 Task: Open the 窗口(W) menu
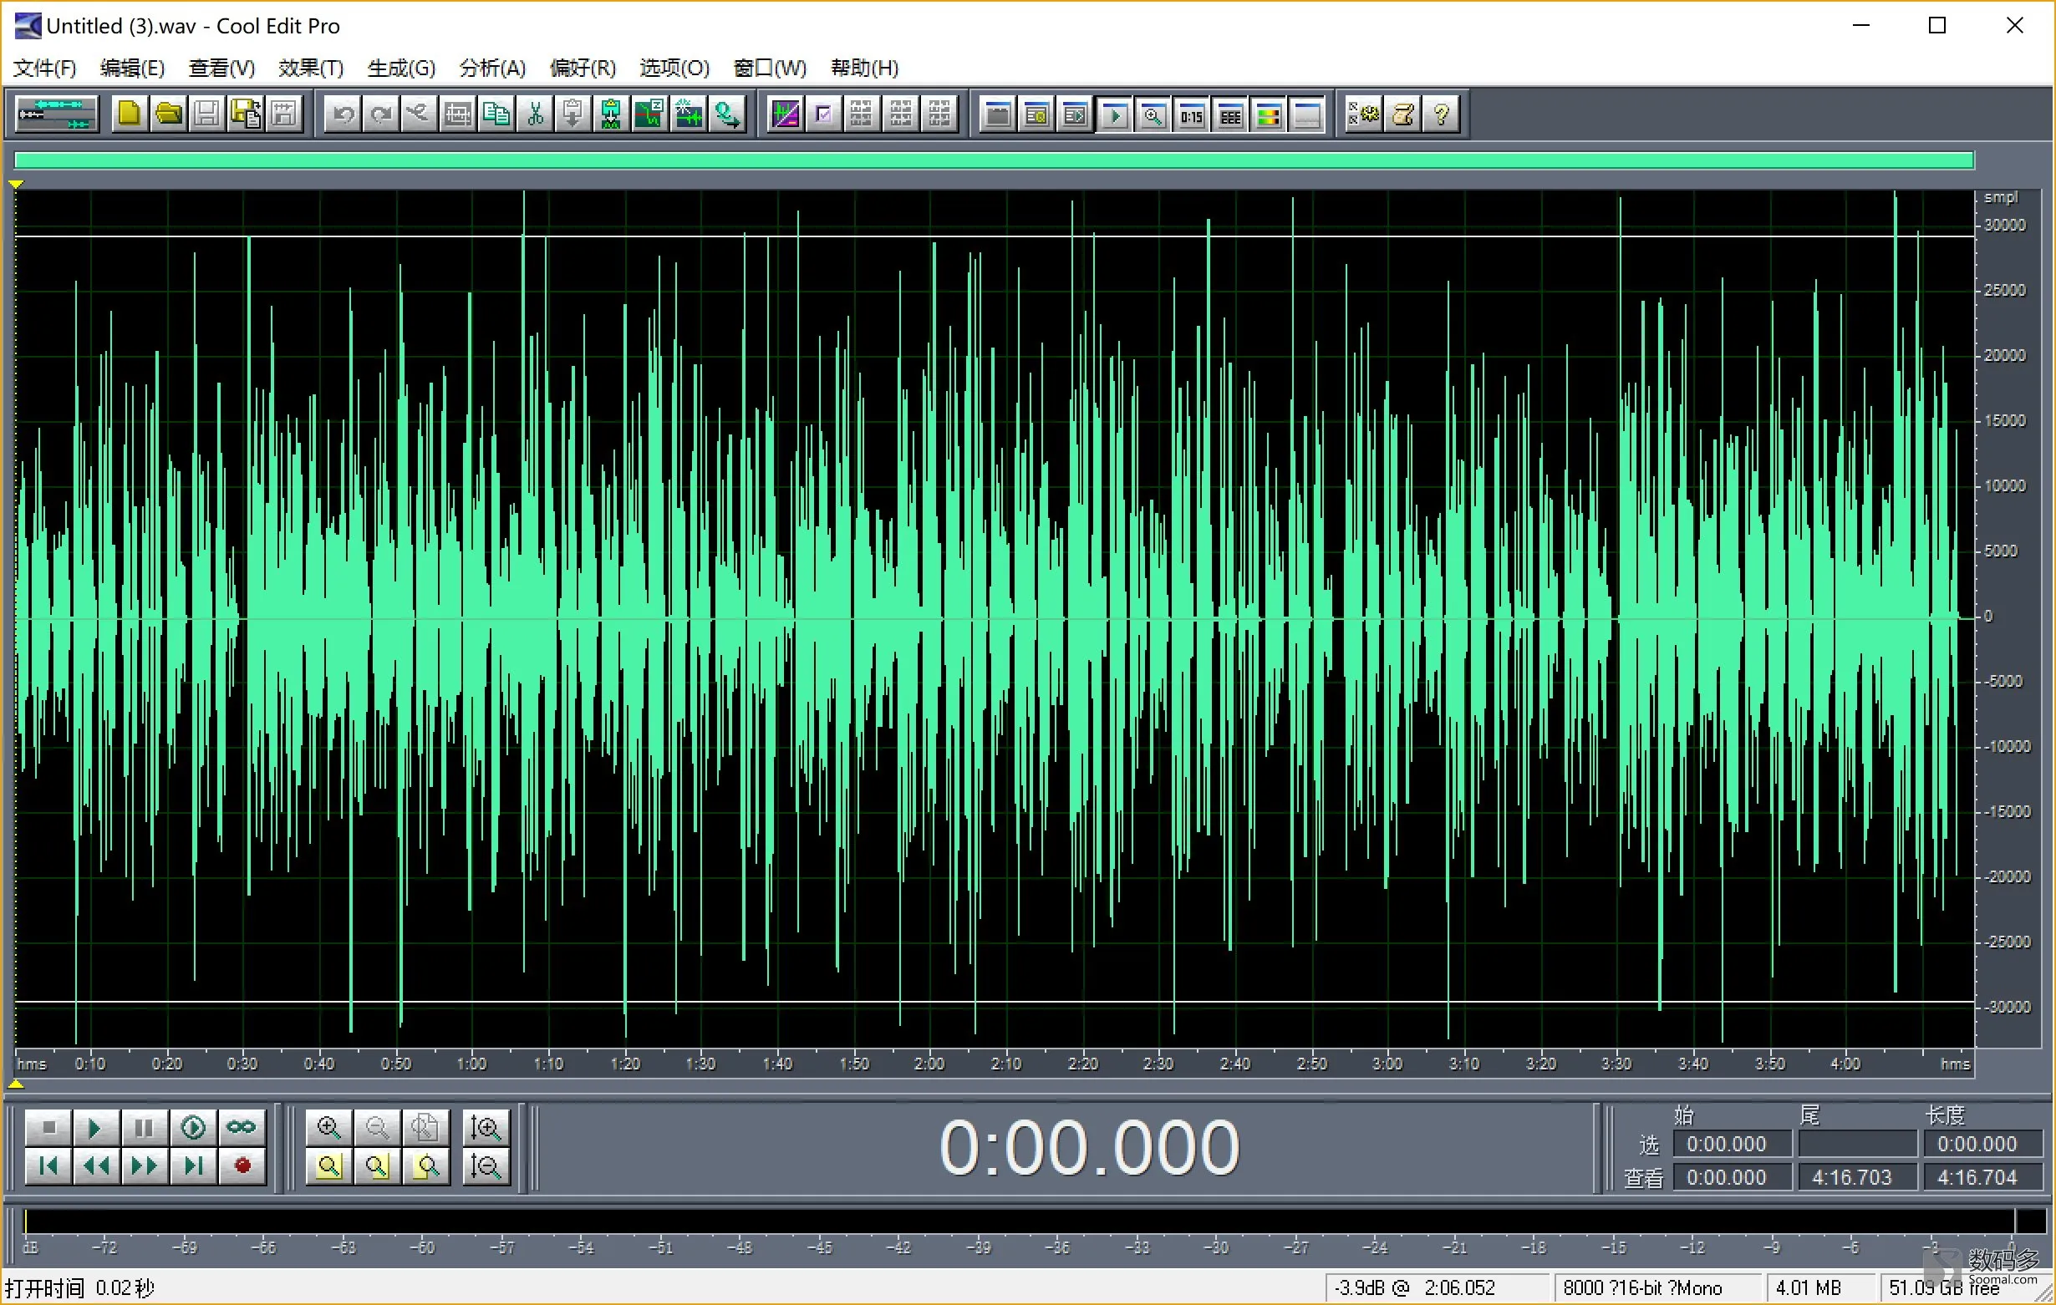click(770, 68)
